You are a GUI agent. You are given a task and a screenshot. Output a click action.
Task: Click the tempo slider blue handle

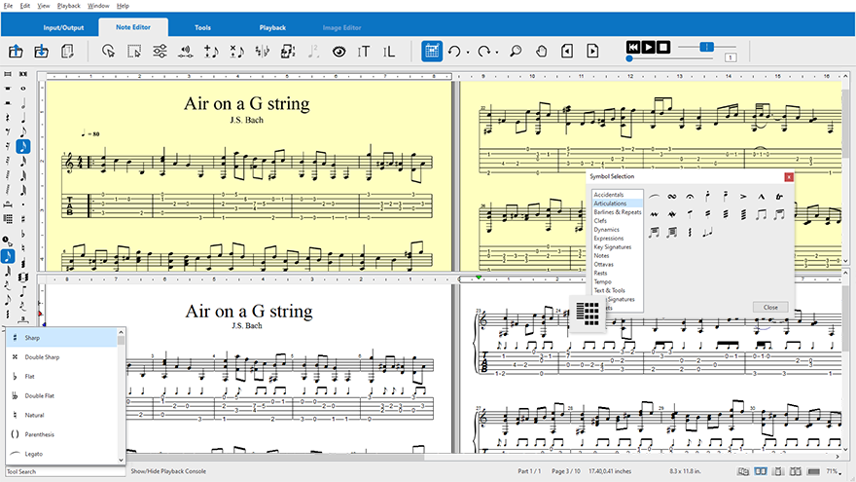pyautogui.click(x=706, y=47)
